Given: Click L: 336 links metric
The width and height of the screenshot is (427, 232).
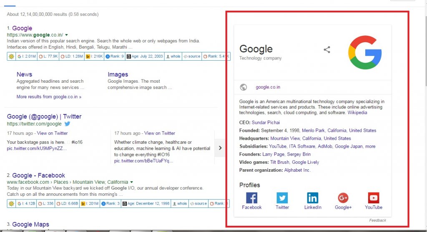Looking at the screenshot, I should pos(46,203).
